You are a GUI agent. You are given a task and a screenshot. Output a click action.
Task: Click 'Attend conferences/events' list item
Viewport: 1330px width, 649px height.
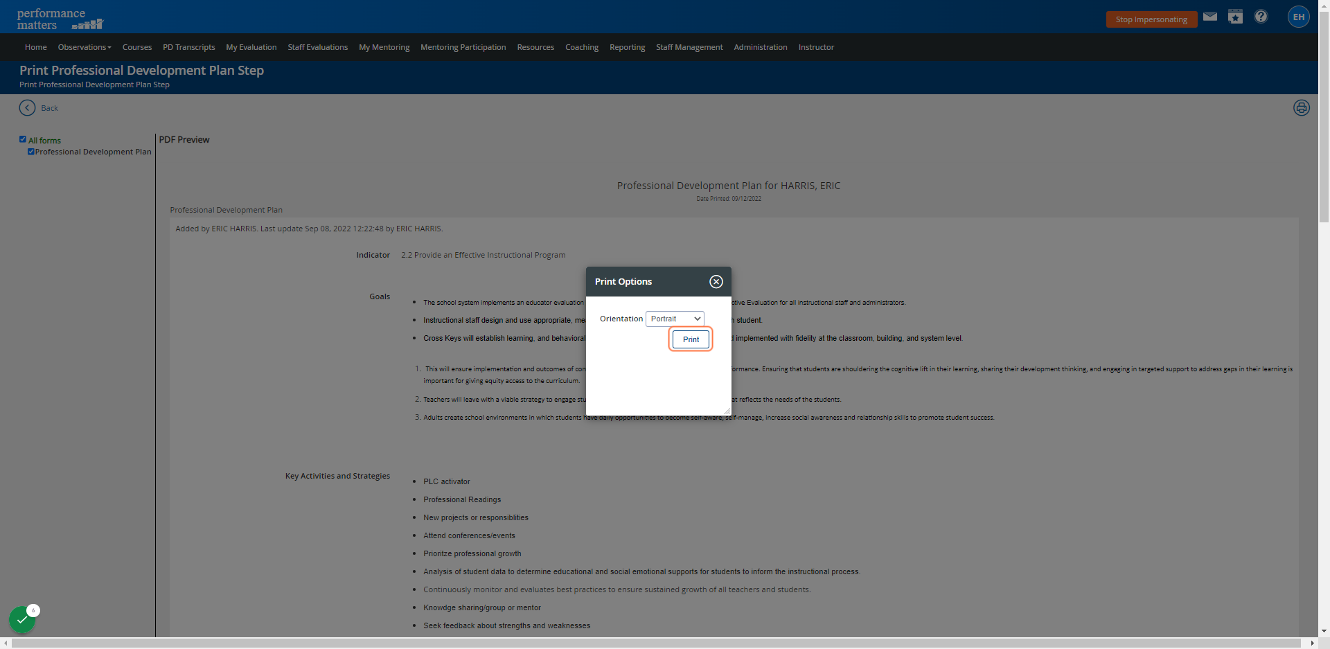pyautogui.click(x=469, y=535)
